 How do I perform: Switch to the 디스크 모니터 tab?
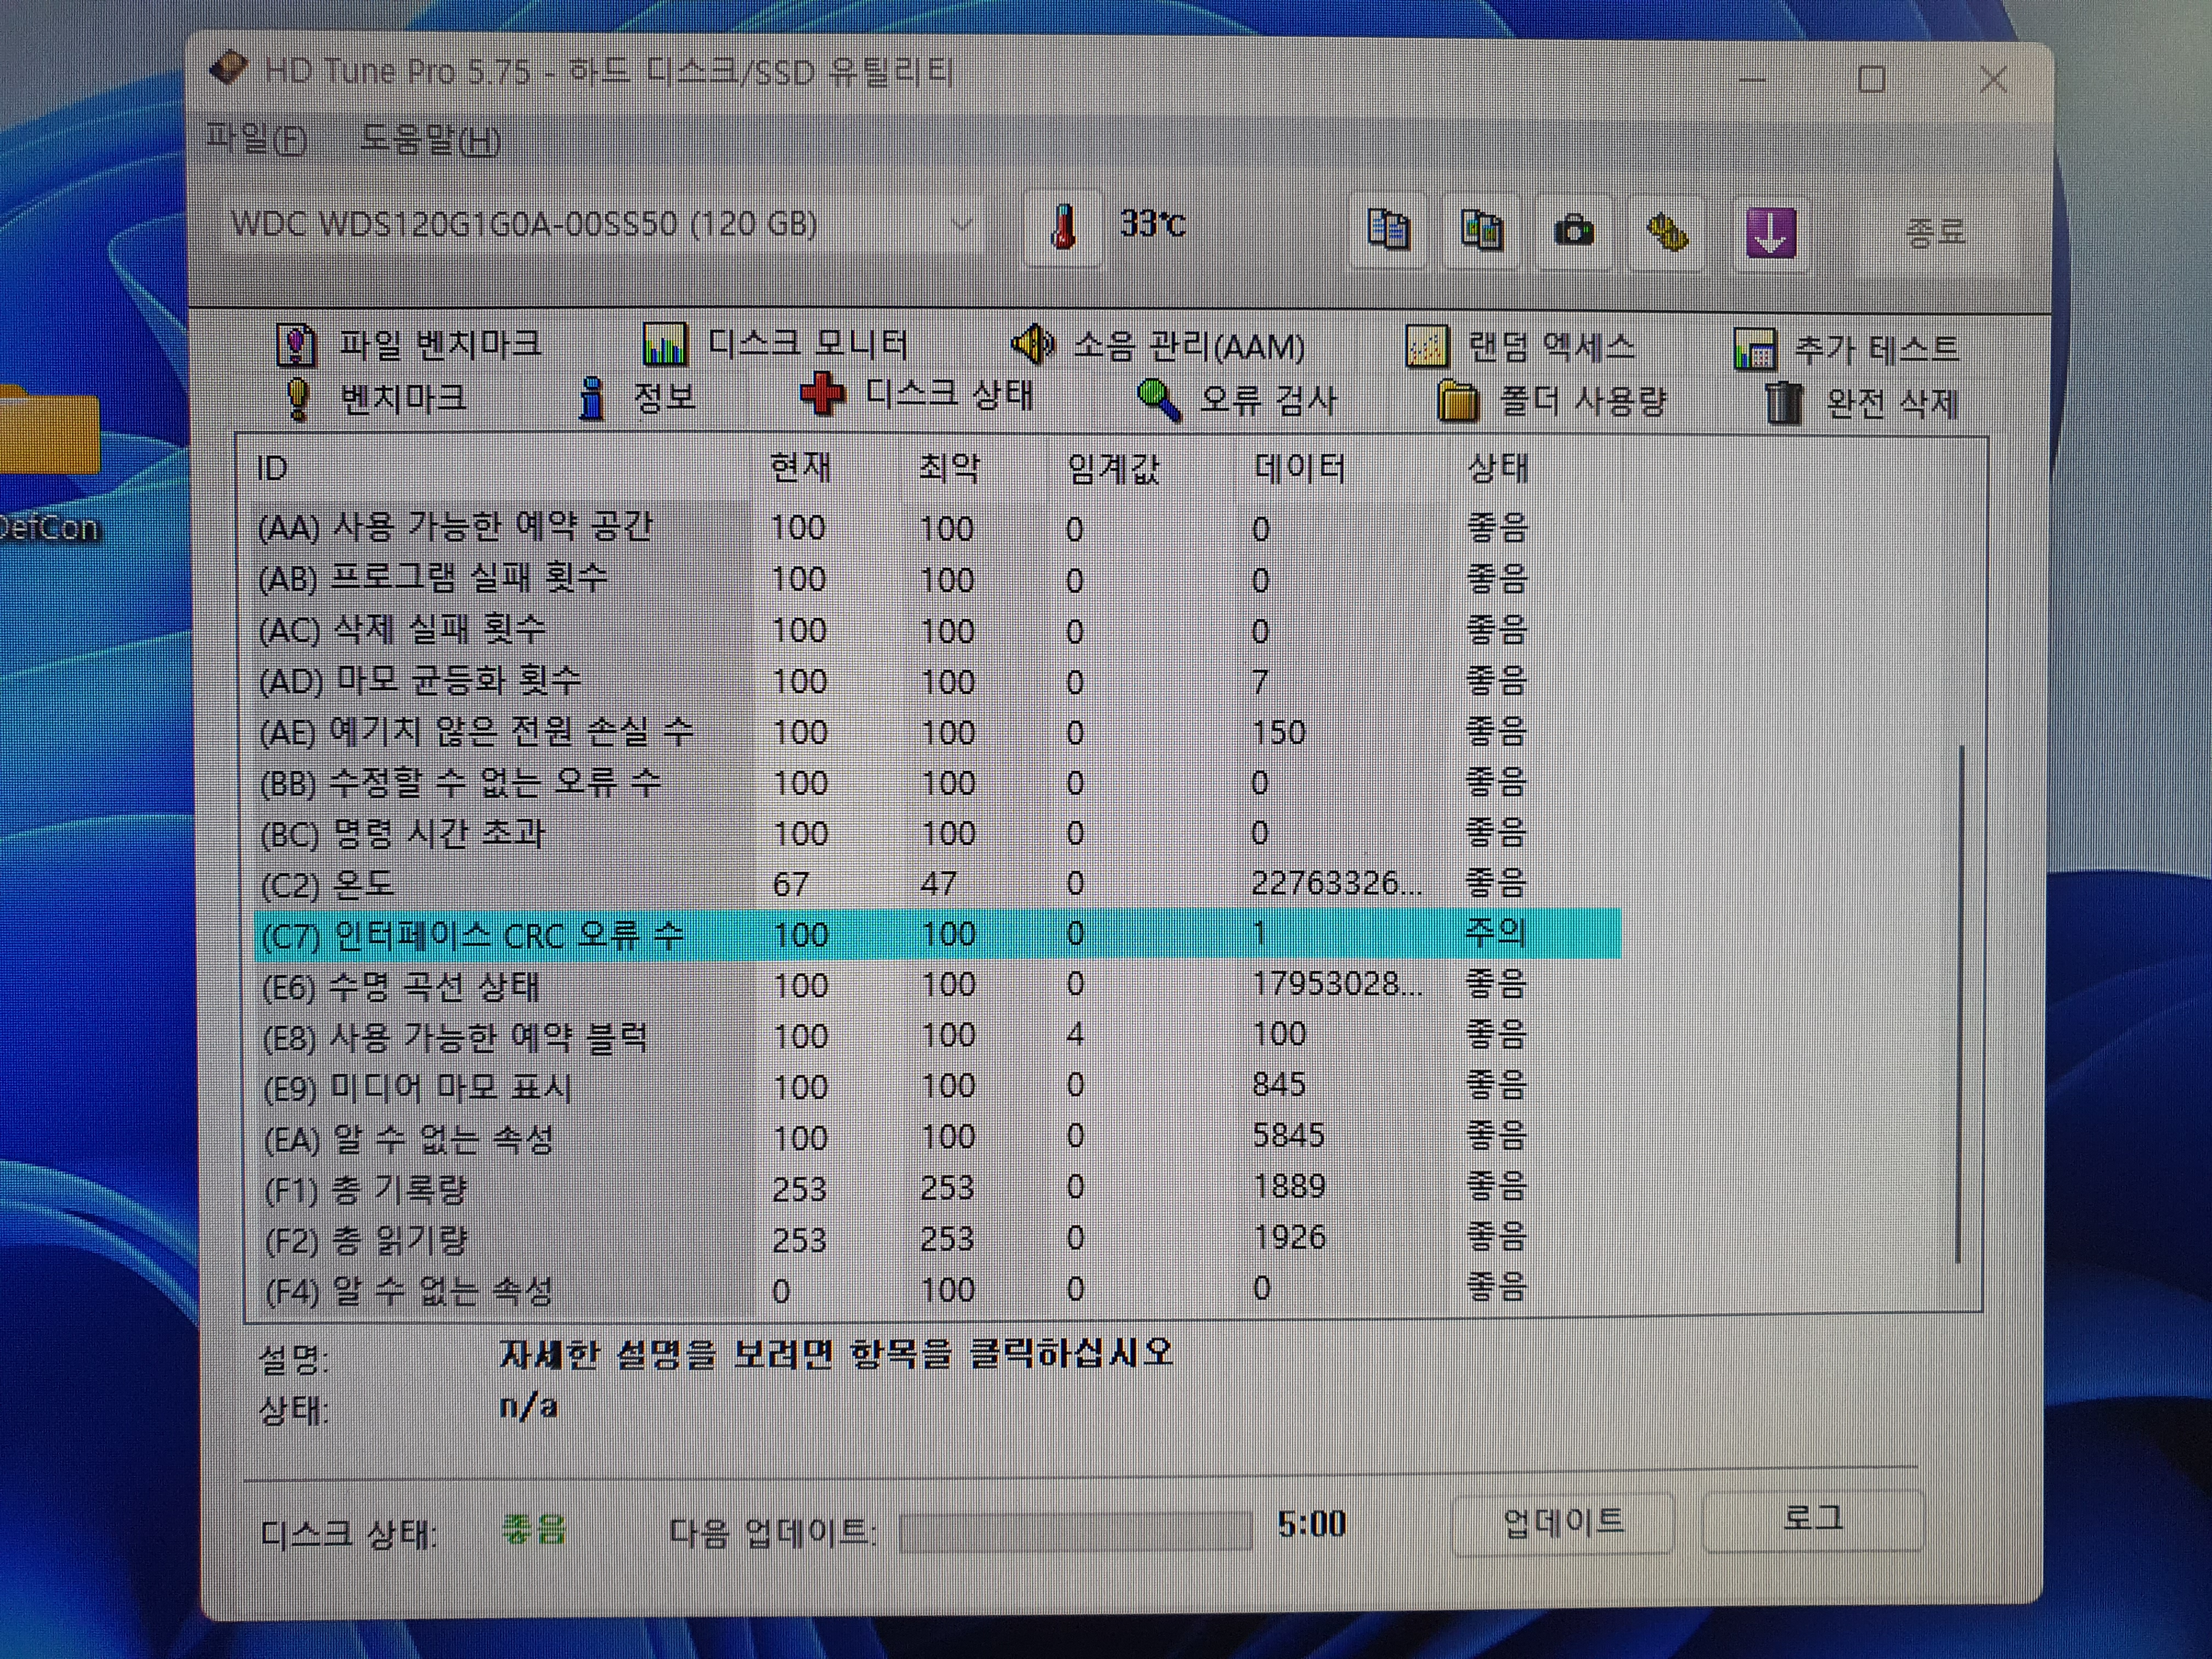pos(775,344)
